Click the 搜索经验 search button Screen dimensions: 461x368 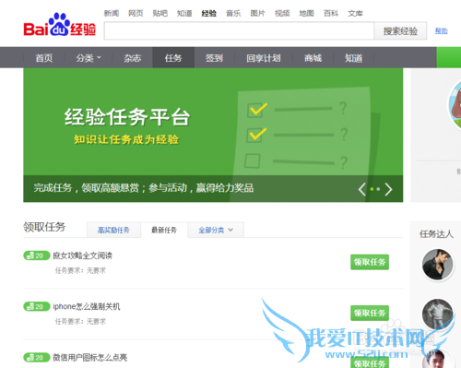[x=400, y=30]
